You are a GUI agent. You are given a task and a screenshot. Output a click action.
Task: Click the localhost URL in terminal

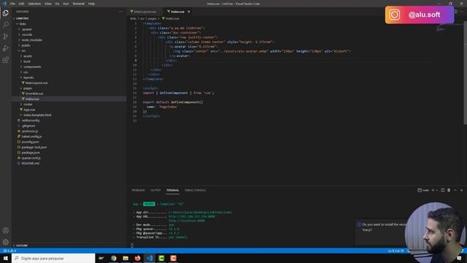click(187, 221)
